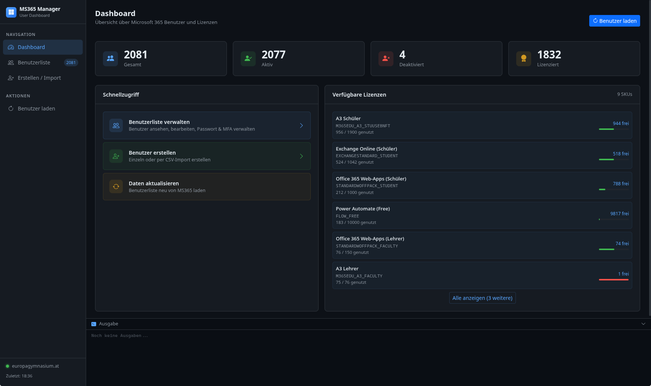This screenshot has height=386, width=651.
Task: Open the Benutzerliste verwalten quick access card
Action: coord(207,125)
